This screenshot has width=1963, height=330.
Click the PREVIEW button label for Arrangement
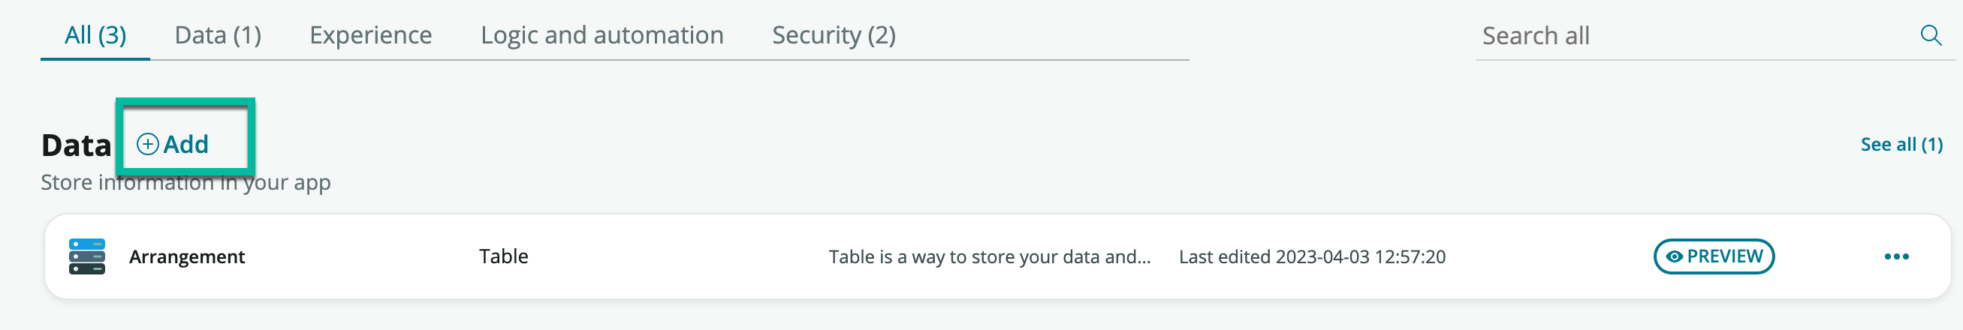pyautogui.click(x=1724, y=256)
